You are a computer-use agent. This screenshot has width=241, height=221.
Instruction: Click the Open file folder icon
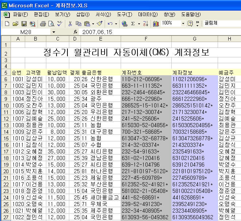click(x=15, y=24)
